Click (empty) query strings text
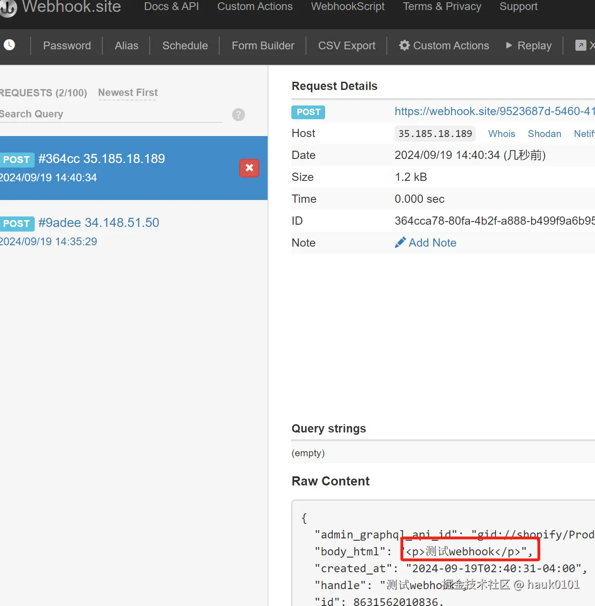 (308, 453)
